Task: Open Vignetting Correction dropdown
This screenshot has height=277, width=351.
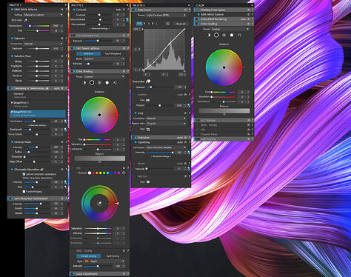Action: point(166,147)
